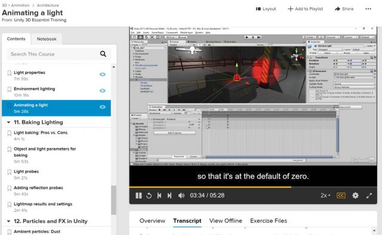The height and width of the screenshot is (235, 382).
Task: Toggle viewed eye for Animating a light
Action: (103, 107)
